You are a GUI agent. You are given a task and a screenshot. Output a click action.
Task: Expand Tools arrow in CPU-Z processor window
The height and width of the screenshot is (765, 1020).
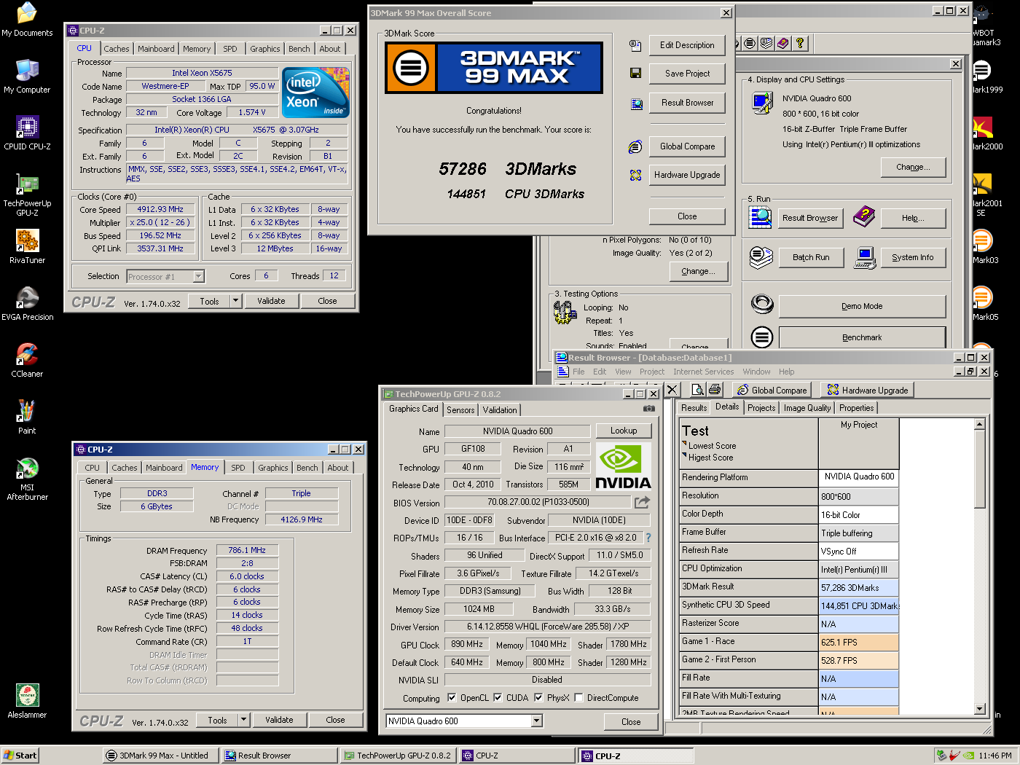tap(235, 301)
